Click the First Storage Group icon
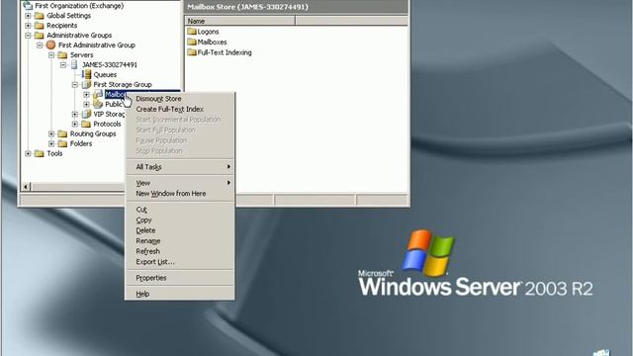This screenshot has height=356, width=633. (x=86, y=84)
